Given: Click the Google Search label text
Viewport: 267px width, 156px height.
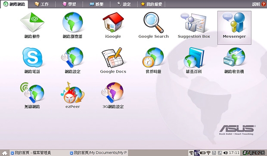Looking at the screenshot, I should click(153, 37).
